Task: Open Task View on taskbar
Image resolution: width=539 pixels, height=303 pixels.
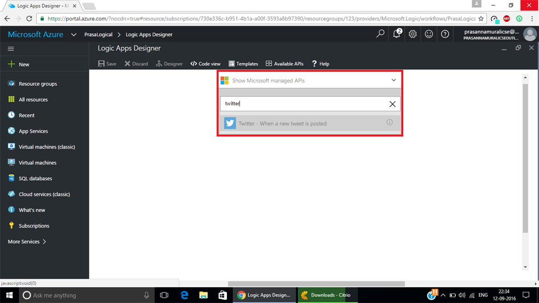Action: click(164, 295)
